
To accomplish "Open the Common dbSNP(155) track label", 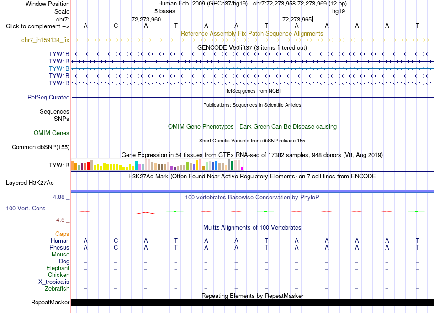I will (40, 147).
